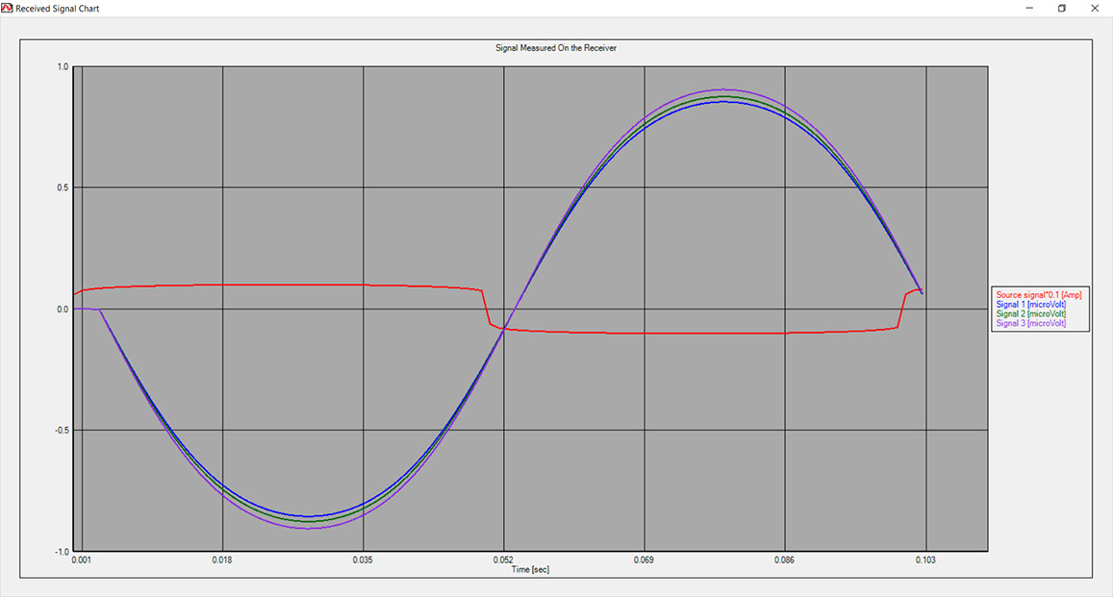Click the -0.5 label on the y-axis
Screen dimensions: 1113x597
coord(60,431)
